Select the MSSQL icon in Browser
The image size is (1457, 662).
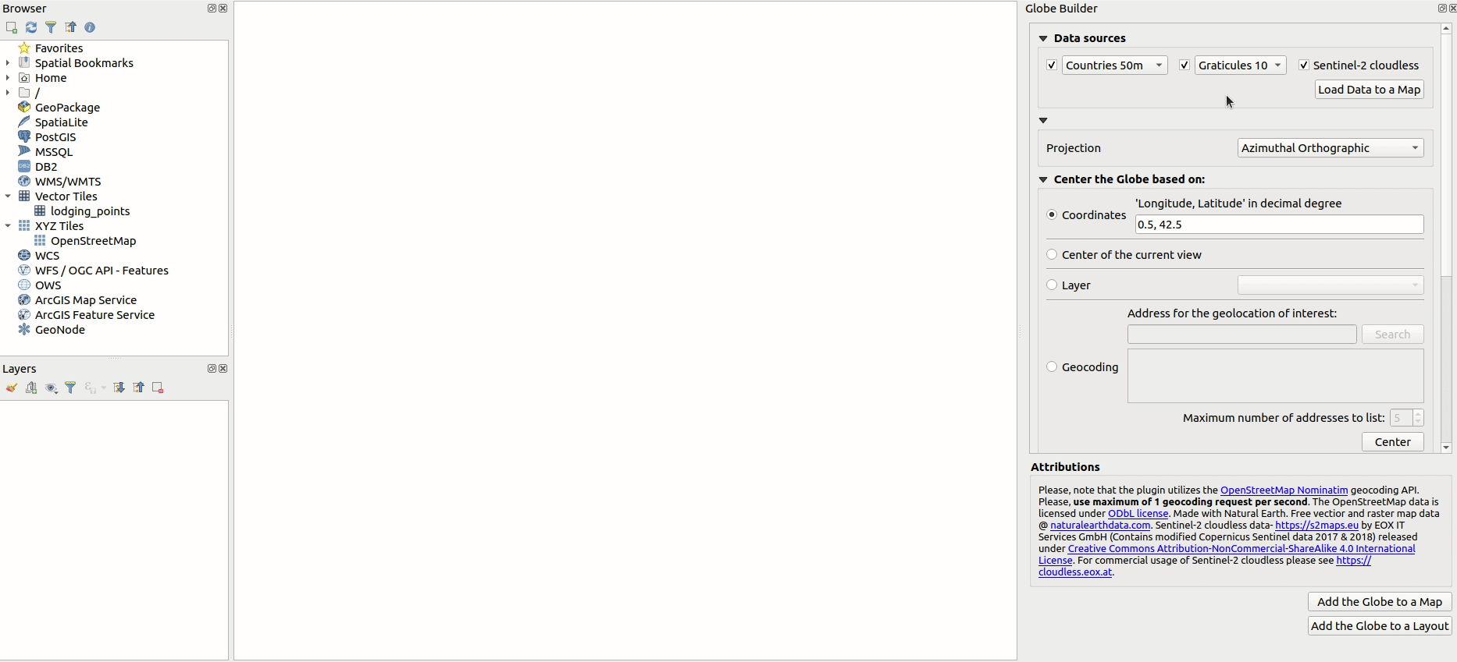(24, 152)
